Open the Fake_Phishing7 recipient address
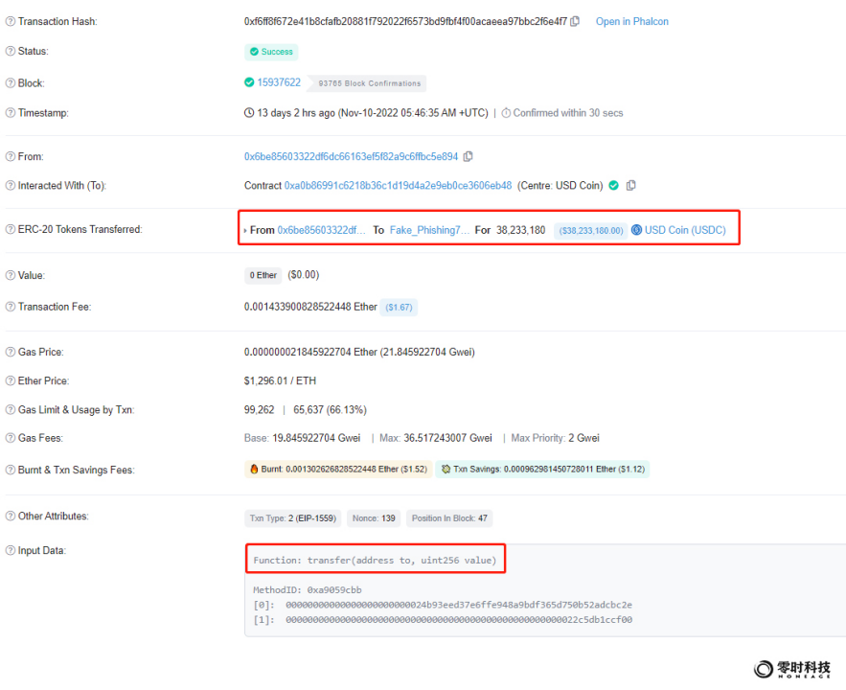 click(x=429, y=230)
